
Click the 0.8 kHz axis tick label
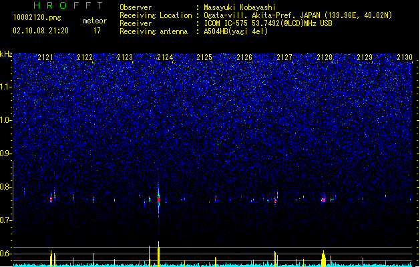(6, 187)
